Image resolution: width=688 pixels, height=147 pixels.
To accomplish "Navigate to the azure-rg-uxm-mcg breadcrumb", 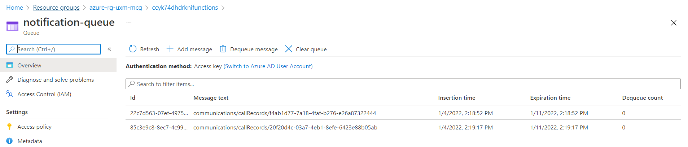I will coord(116,8).
